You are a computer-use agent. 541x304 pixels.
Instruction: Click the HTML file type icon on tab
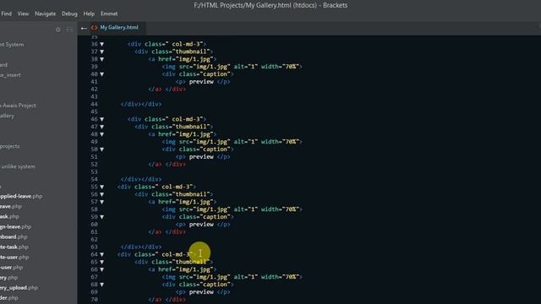pyautogui.click(x=94, y=28)
